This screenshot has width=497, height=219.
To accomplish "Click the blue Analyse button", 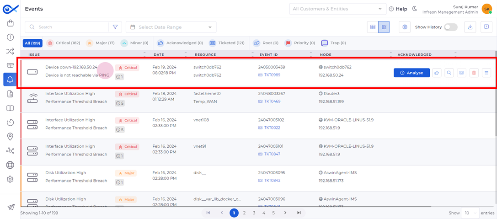I will [x=412, y=73].
